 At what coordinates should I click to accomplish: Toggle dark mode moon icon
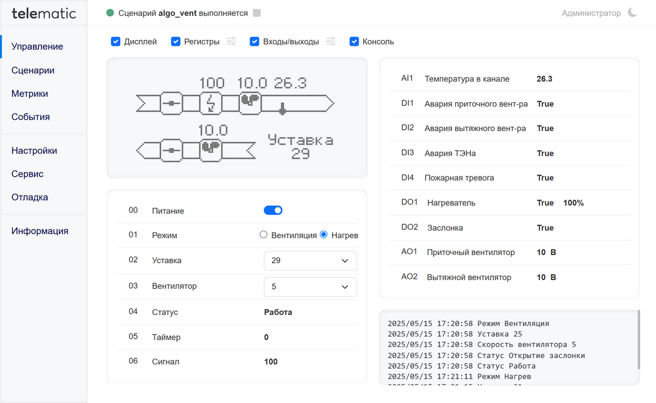[632, 13]
